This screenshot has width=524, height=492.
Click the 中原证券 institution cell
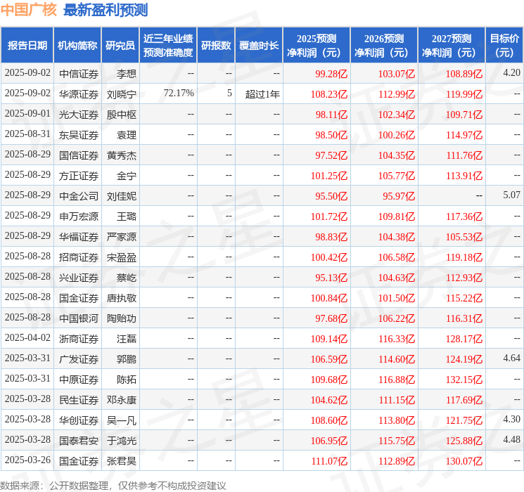point(79,379)
